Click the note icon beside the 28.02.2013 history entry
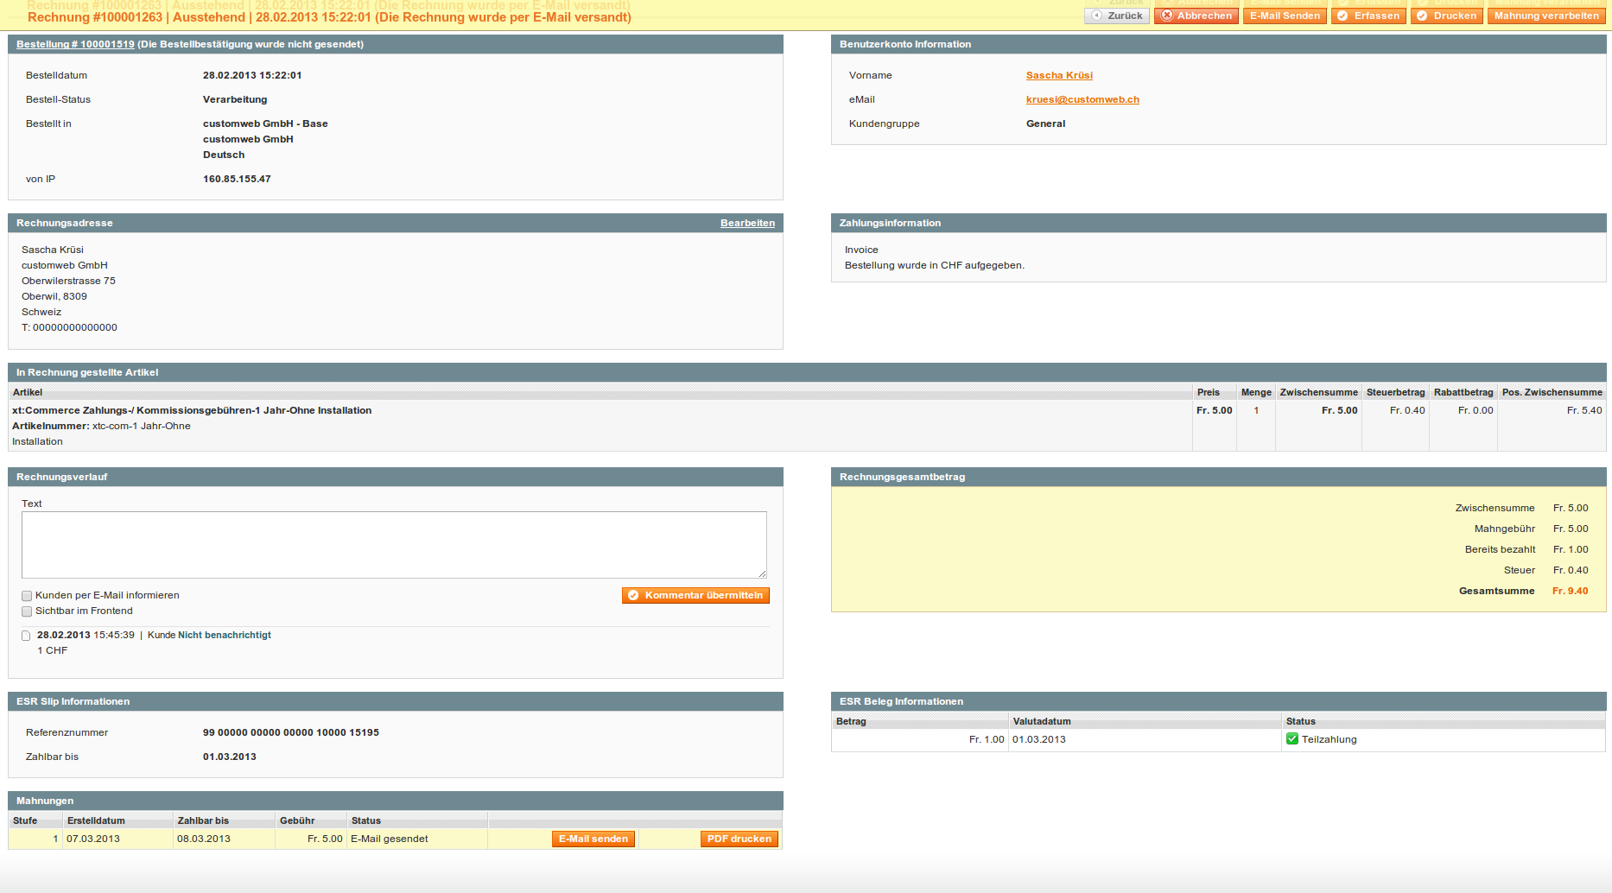 tap(26, 636)
